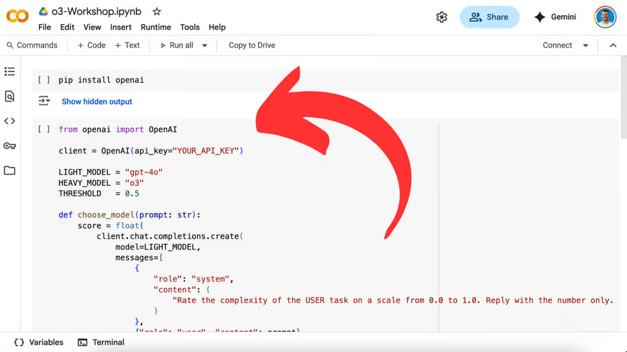
Task: Click the Share button
Action: pyautogui.click(x=489, y=17)
